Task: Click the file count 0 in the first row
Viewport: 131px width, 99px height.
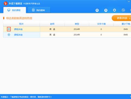Action: 101,29
